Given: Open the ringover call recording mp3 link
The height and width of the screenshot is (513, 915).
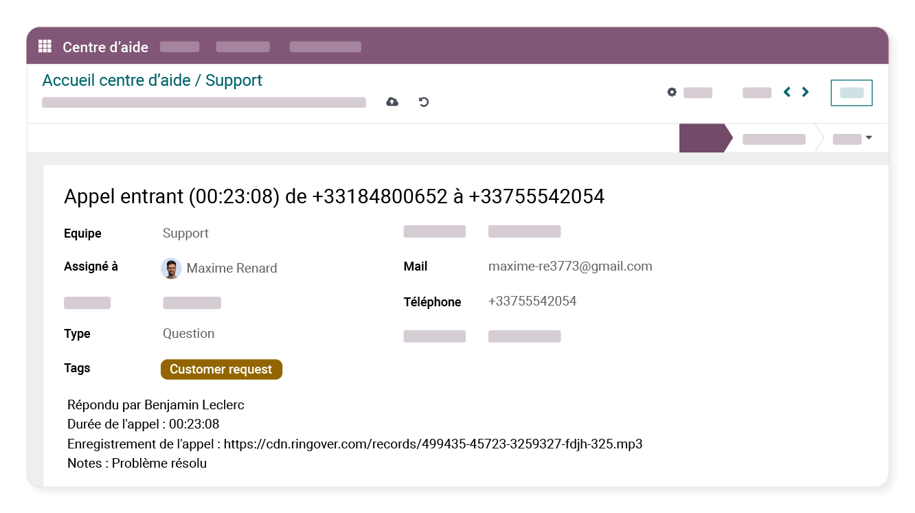Looking at the screenshot, I should [433, 444].
